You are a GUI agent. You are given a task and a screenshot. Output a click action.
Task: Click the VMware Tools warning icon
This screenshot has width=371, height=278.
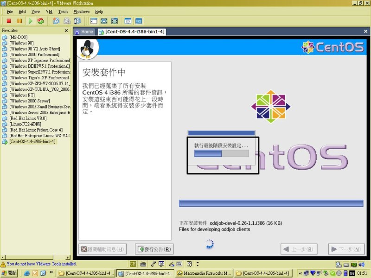click(x=3, y=264)
